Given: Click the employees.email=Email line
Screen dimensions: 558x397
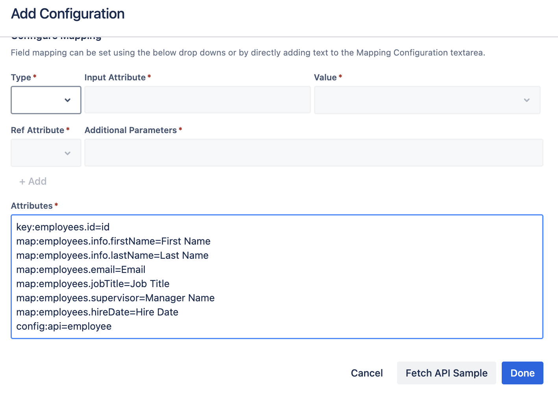Looking at the screenshot, I should pos(81,270).
